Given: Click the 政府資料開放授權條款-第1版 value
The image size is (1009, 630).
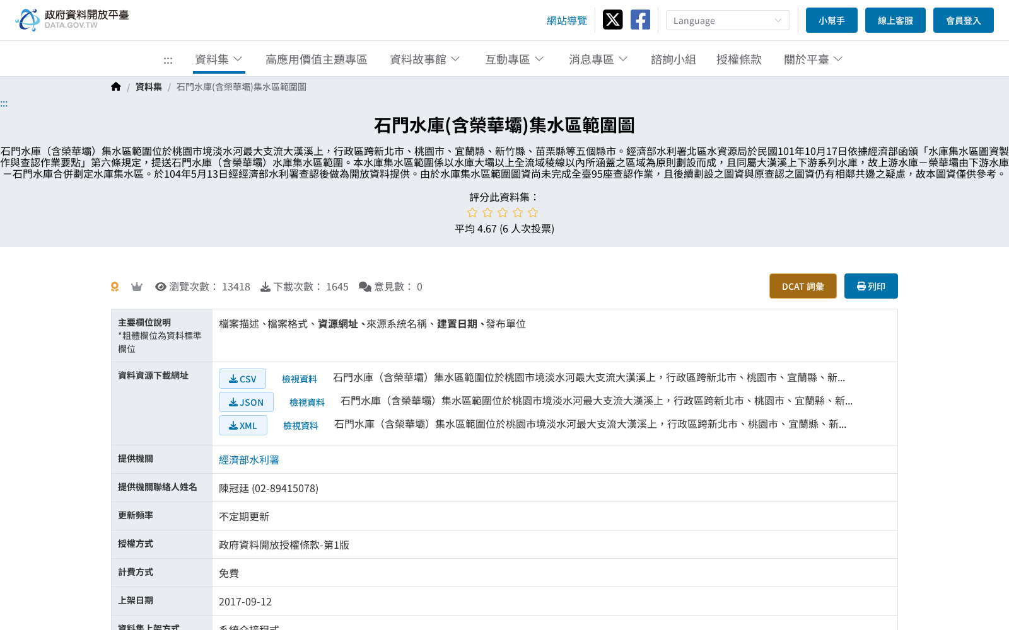Looking at the screenshot, I should tap(284, 545).
